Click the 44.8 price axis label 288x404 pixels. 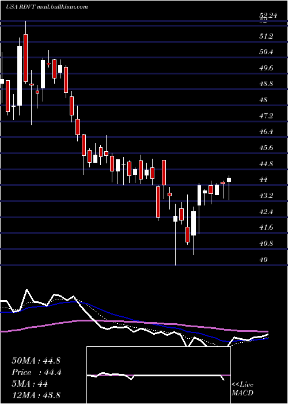tap(266, 164)
